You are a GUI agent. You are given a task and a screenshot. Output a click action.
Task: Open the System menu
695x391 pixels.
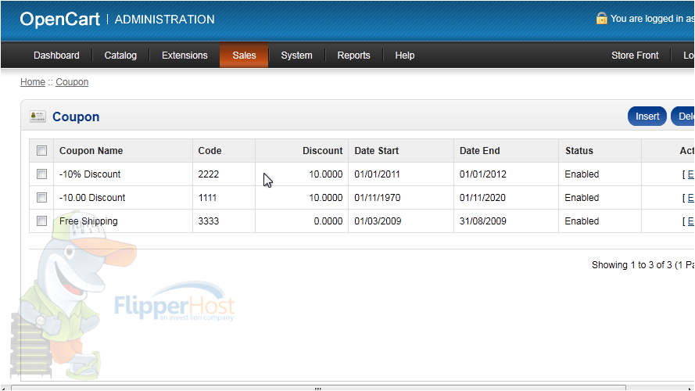click(x=296, y=56)
